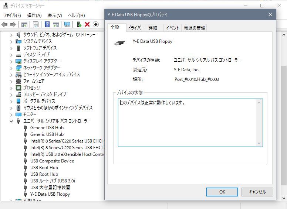Click the device tree scroll-down arrow
This screenshot has height=209, width=287.
[284, 198]
